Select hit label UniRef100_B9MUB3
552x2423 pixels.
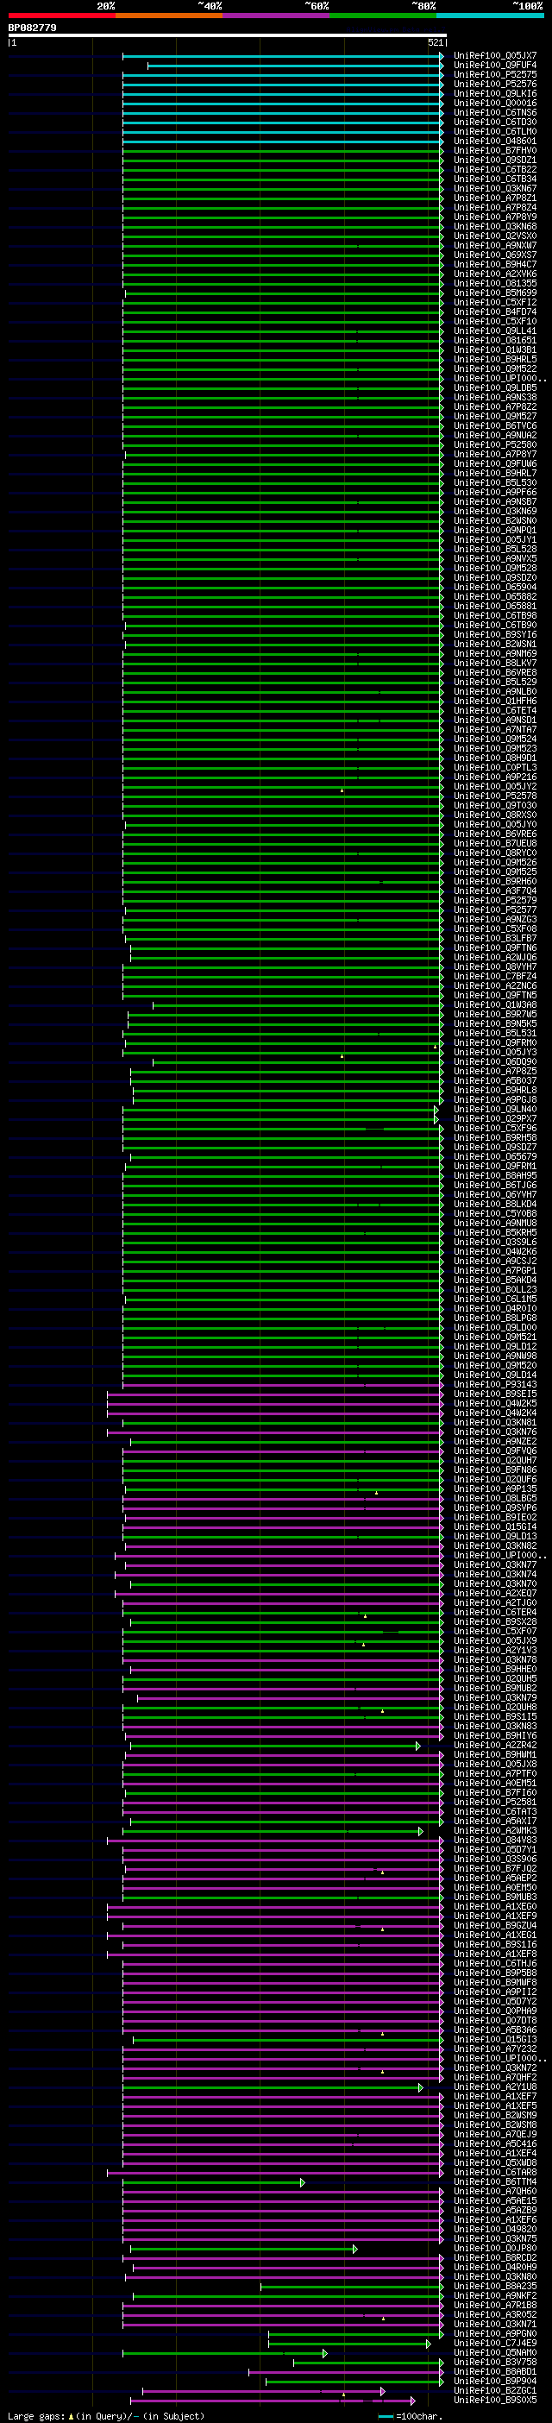click(x=496, y=1897)
